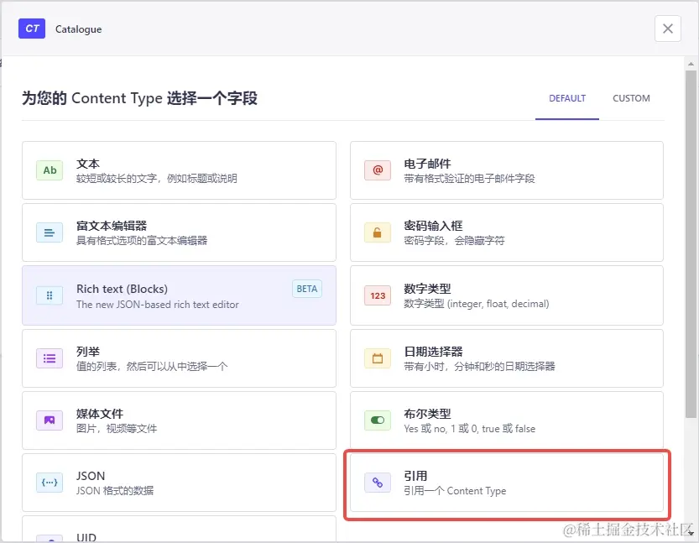This screenshot has width=699, height=543.
Task: Click the scrollbar up arrow
Action: click(x=691, y=64)
